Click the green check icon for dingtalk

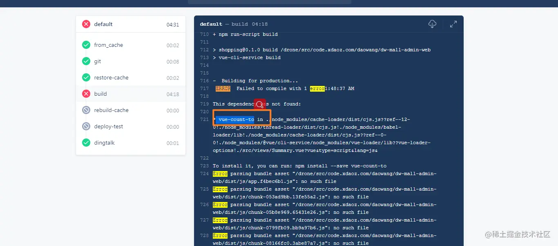click(x=86, y=143)
